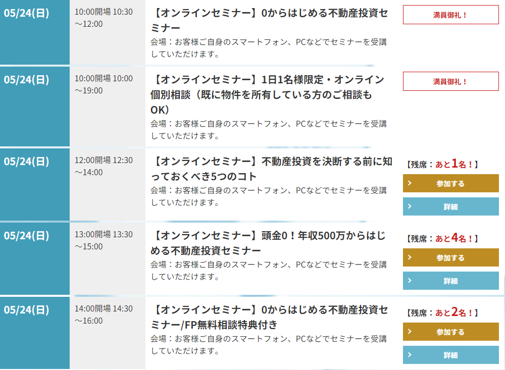Click the 残席 あと1名 notice

[442, 164]
